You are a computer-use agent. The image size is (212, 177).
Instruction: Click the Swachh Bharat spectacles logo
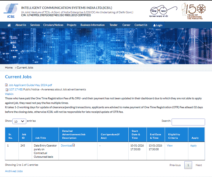pyautogui.click(x=163, y=11)
